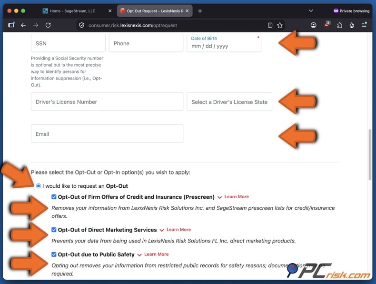Image resolution: width=376 pixels, height=284 pixels.
Task: Expand chevron beside Direct Marketing Learn More
Action: click(x=162, y=230)
